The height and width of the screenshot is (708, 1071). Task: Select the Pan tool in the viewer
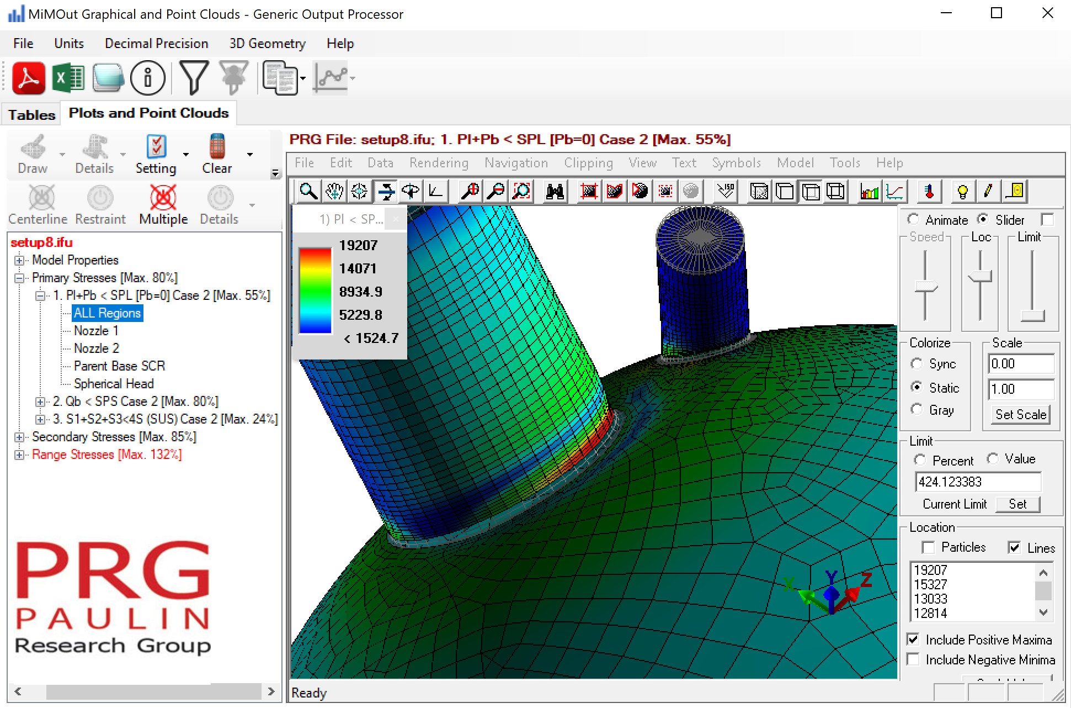pos(334,191)
